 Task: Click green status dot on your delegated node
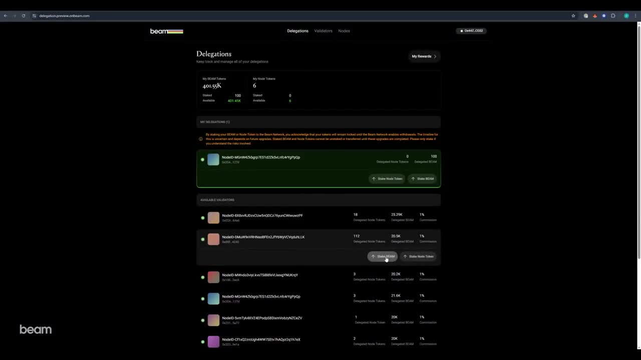202,159
